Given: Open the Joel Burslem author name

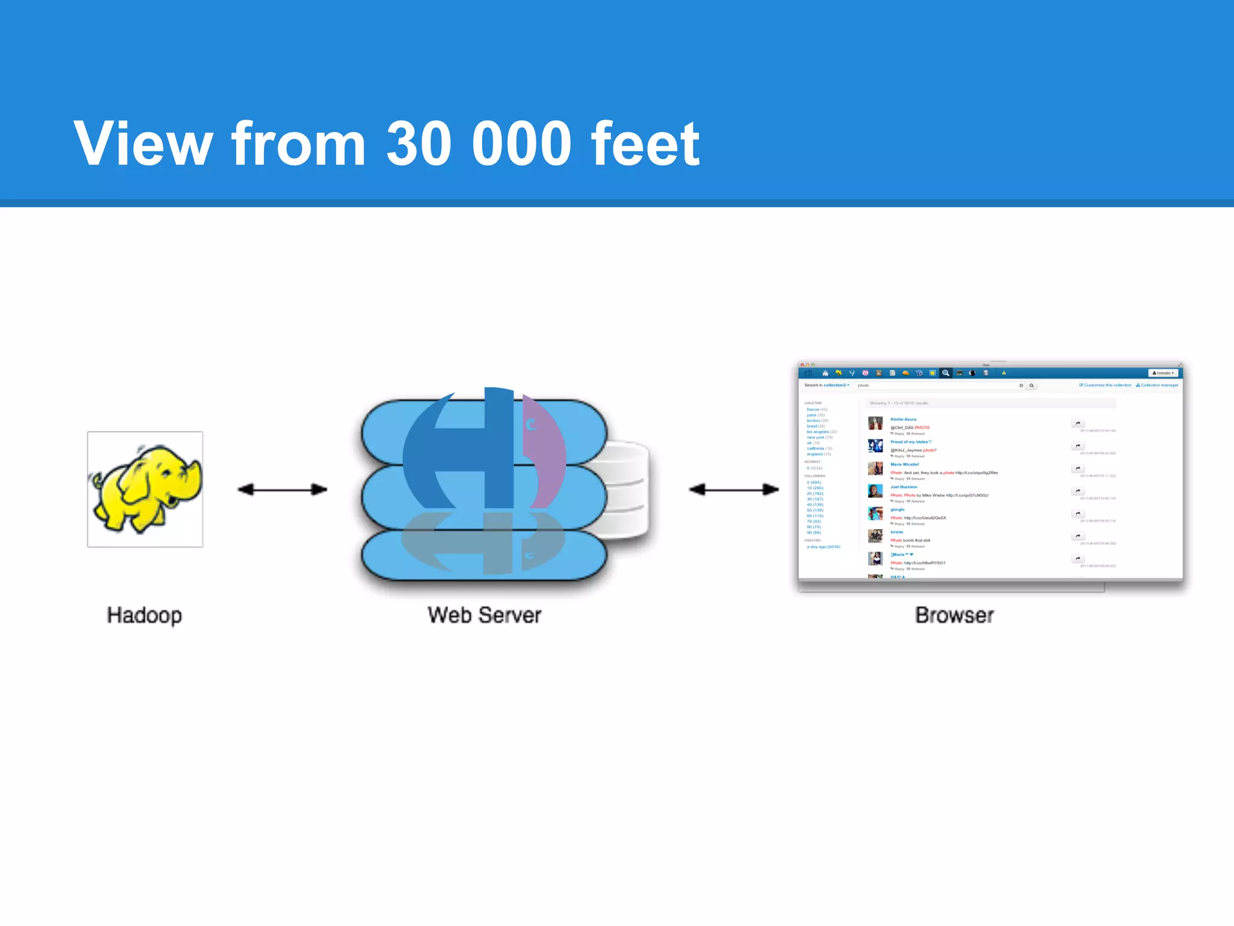Looking at the screenshot, I should click(x=904, y=487).
